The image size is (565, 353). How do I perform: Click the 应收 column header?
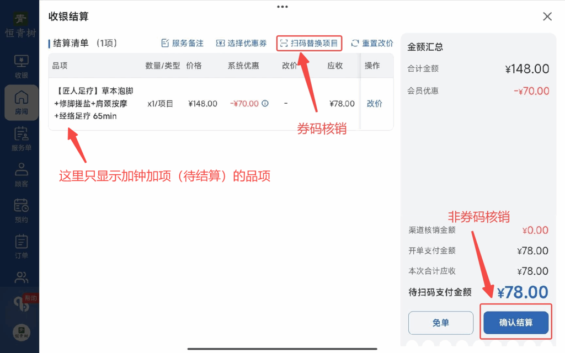(x=335, y=66)
